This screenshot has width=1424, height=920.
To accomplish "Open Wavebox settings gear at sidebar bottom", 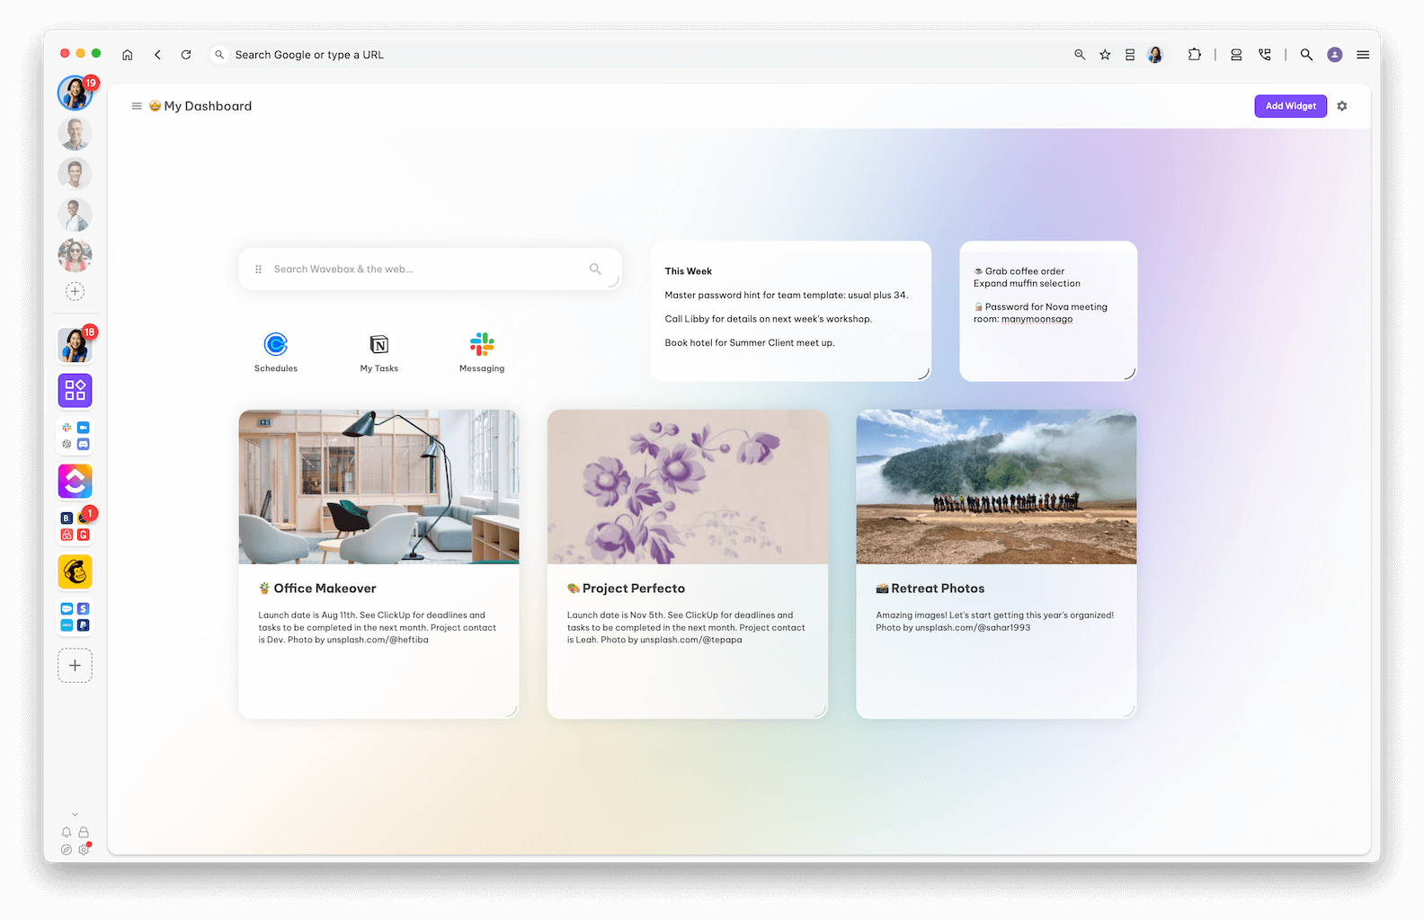I will [84, 850].
